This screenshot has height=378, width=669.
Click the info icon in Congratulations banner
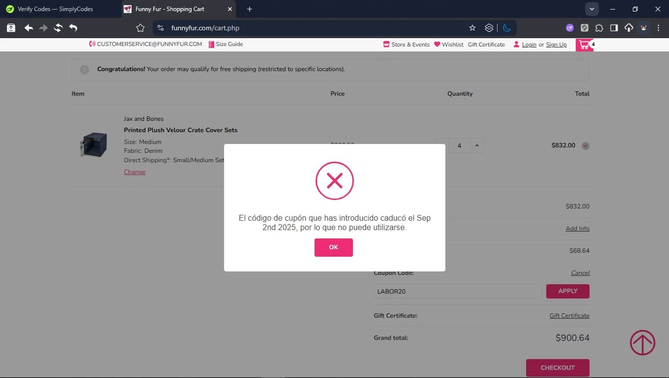click(84, 70)
